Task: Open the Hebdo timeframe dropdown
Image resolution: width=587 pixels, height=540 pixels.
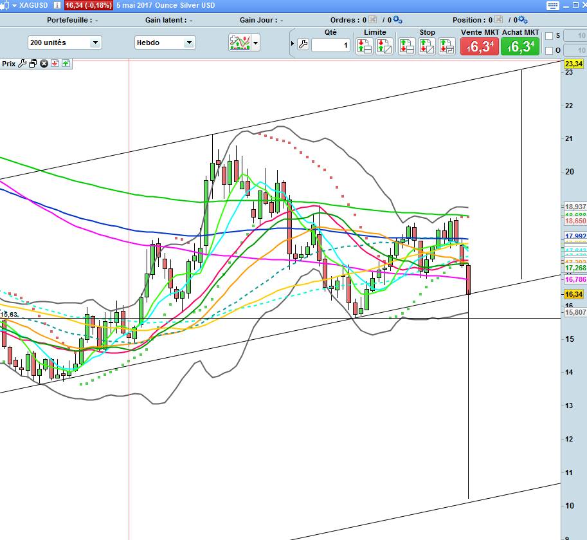Action: click(165, 42)
